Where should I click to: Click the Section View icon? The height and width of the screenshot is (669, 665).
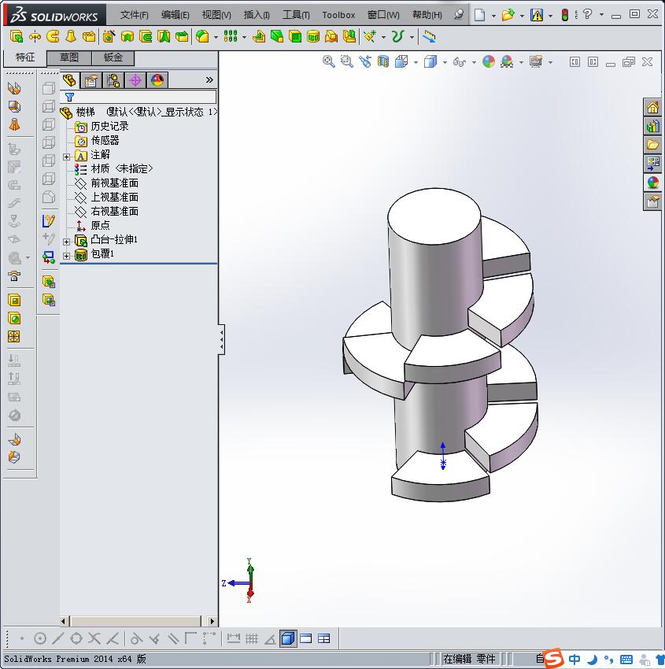pyautogui.click(x=383, y=62)
